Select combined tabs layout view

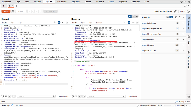137,17
